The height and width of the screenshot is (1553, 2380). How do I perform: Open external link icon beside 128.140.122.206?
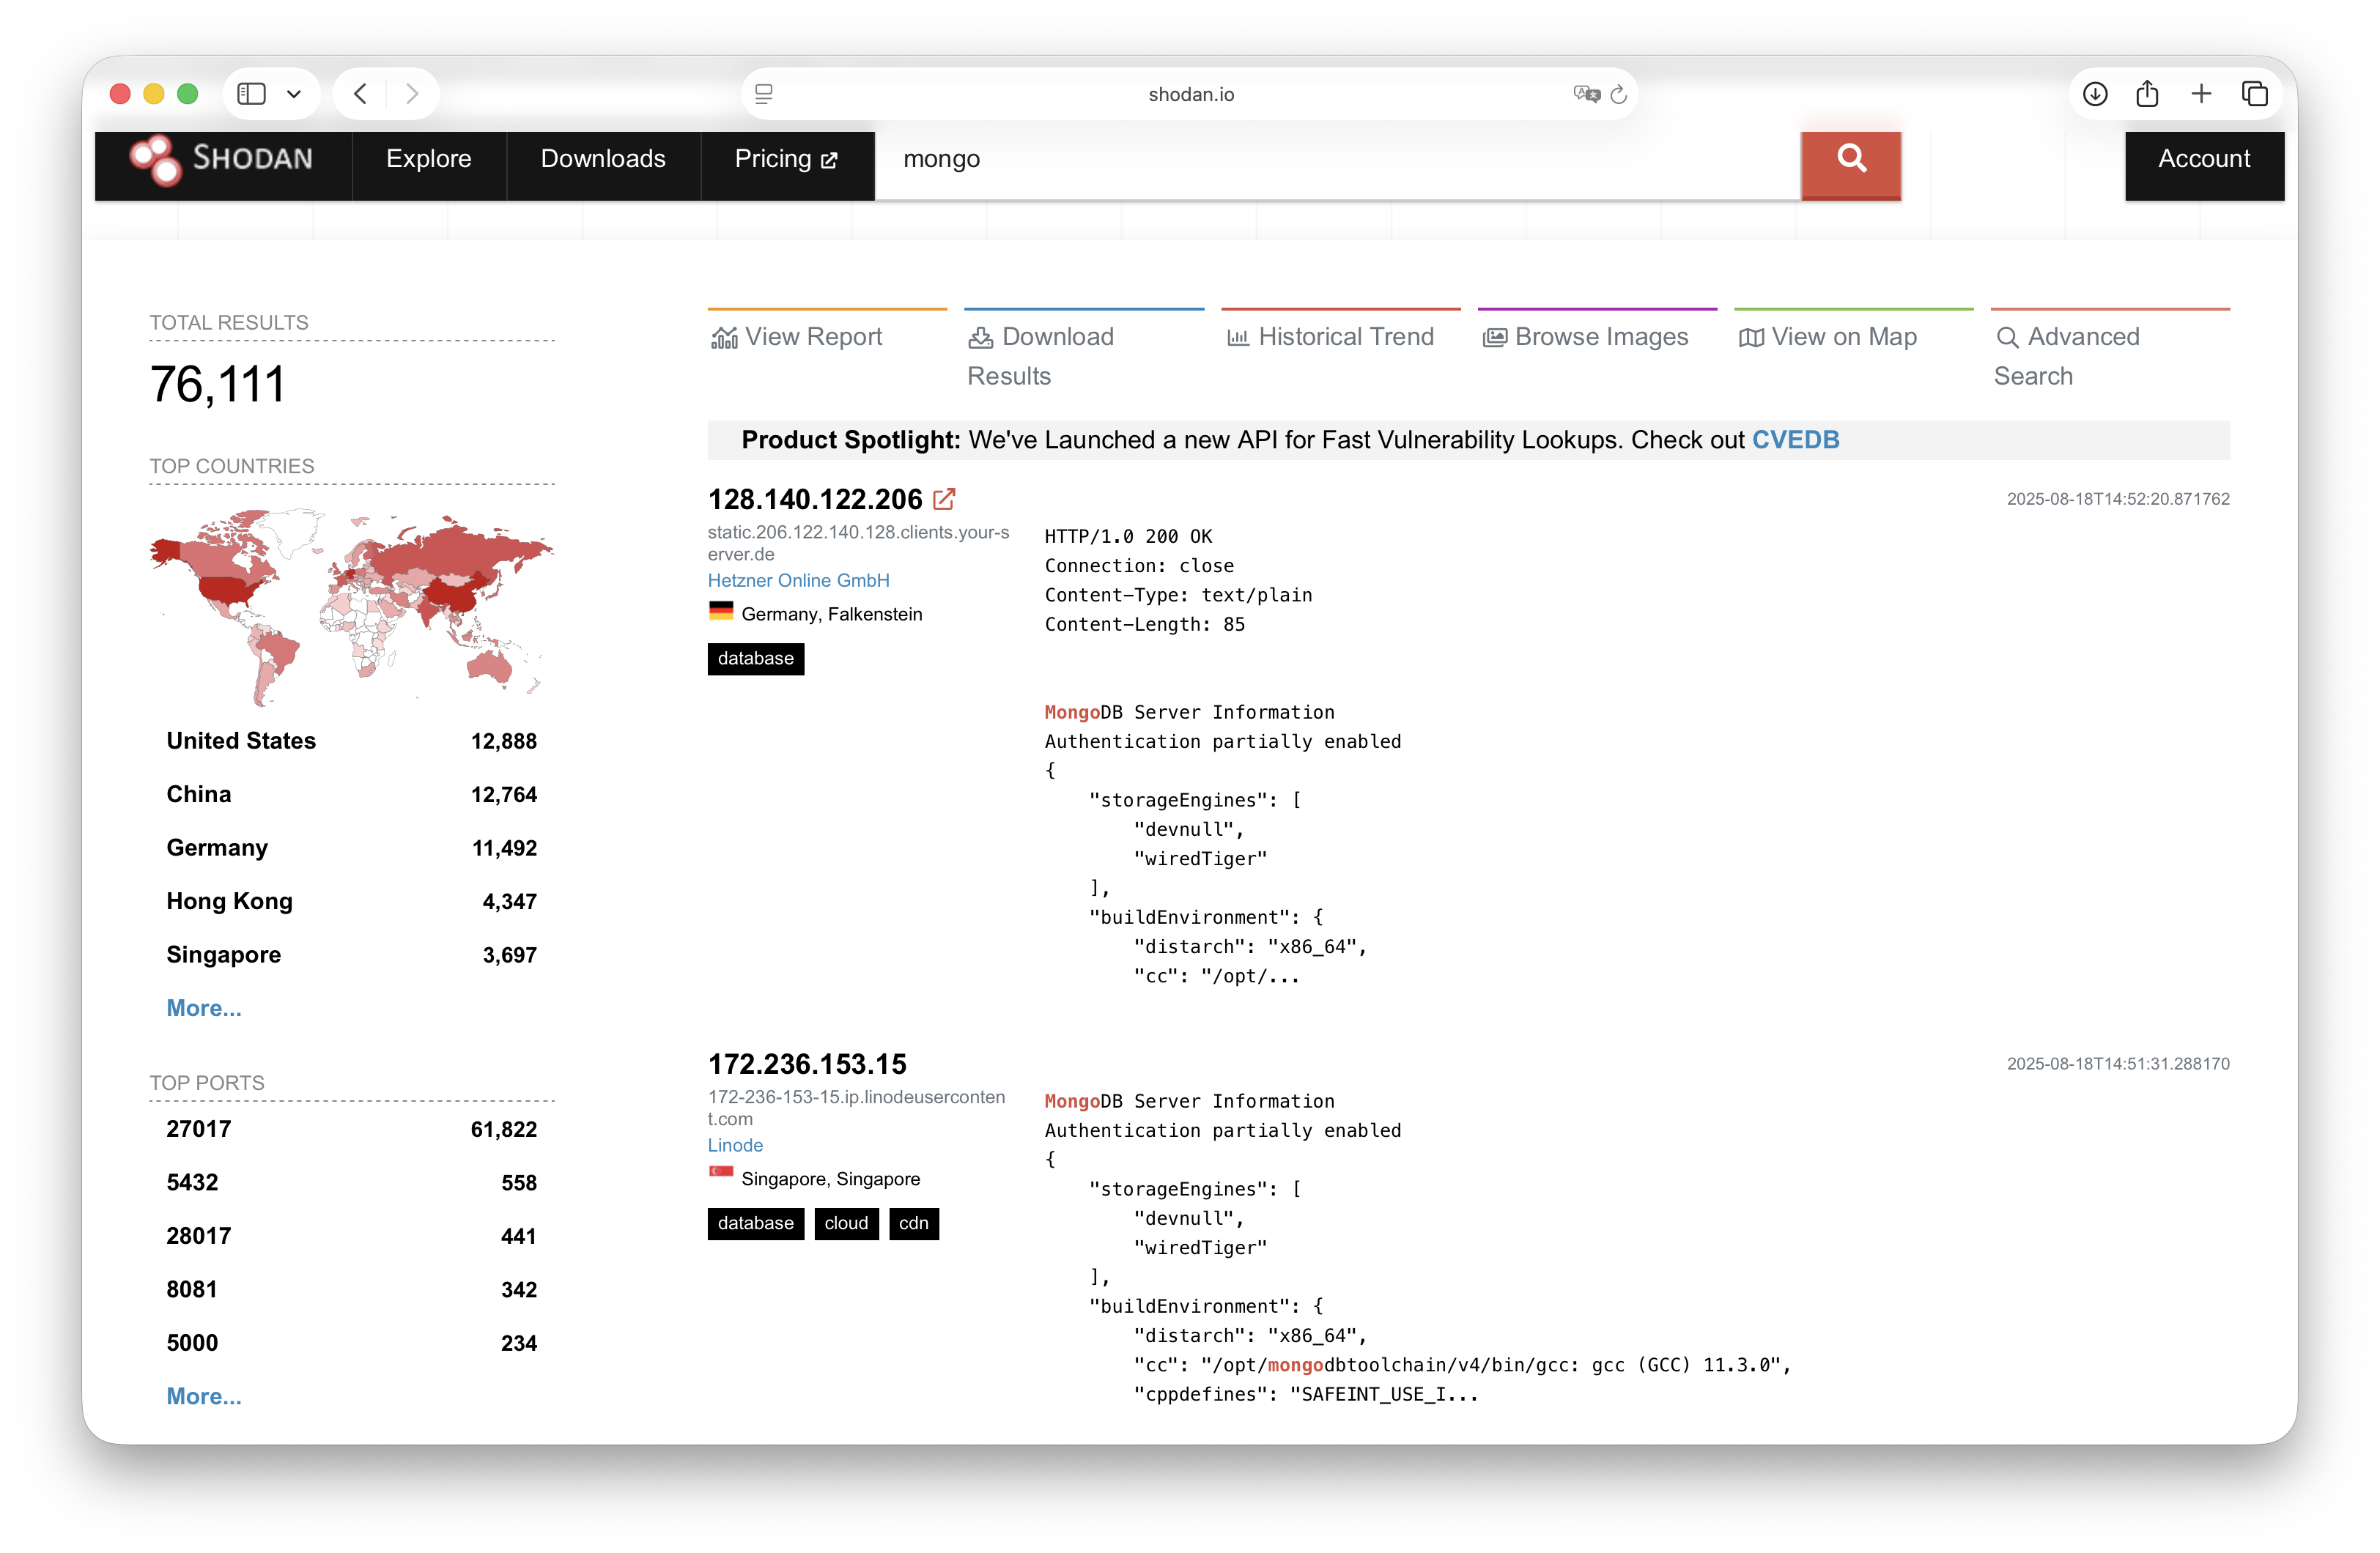pos(944,498)
